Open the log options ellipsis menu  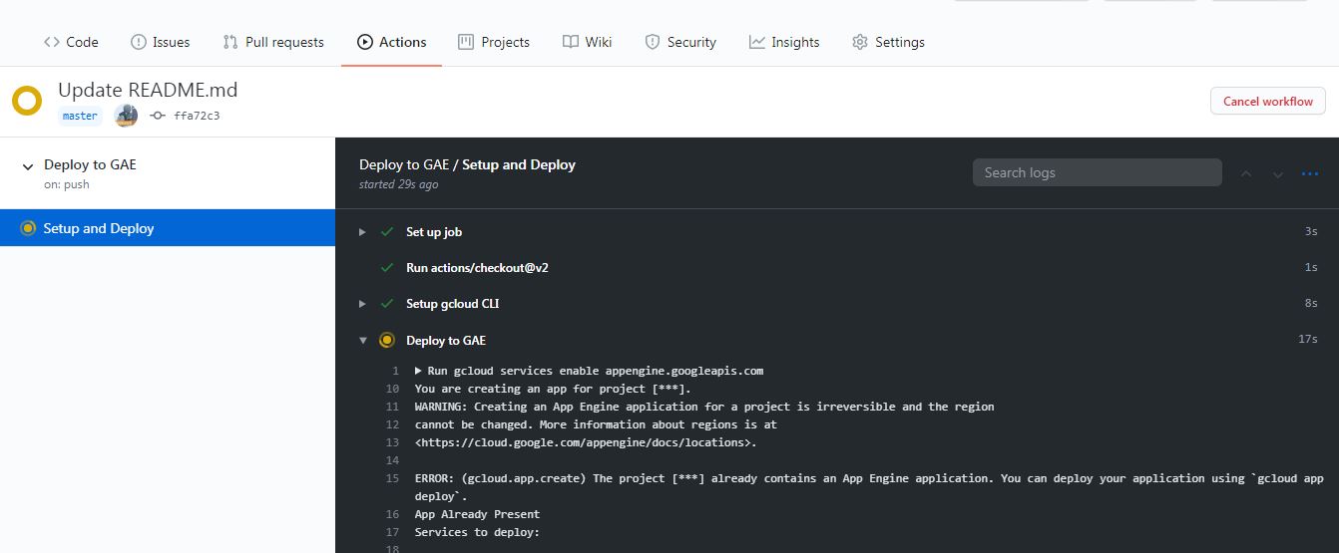point(1310,173)
